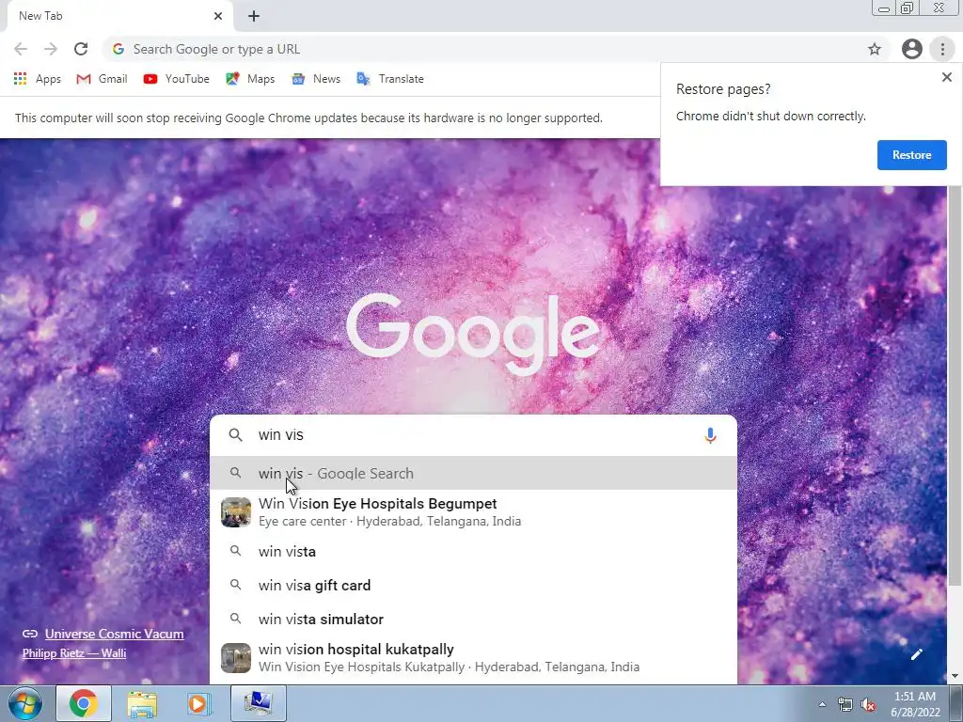963x722 pixels.
Task: Customize page with pencil edit icon
Action: 916,654
